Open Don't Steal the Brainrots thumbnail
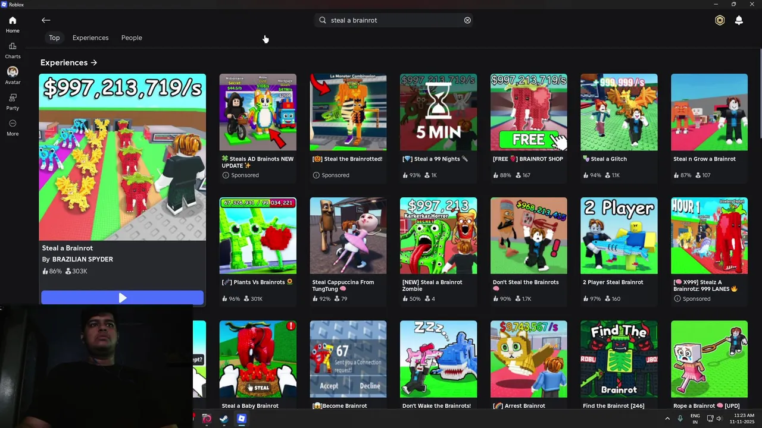Screen dimensions: 762x428 click(529, 236)
